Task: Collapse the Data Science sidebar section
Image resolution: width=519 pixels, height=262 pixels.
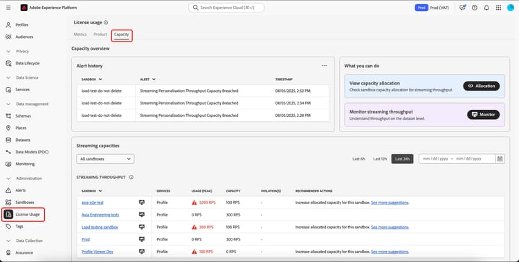Action: pyautogui.click(x=8, y=77)
